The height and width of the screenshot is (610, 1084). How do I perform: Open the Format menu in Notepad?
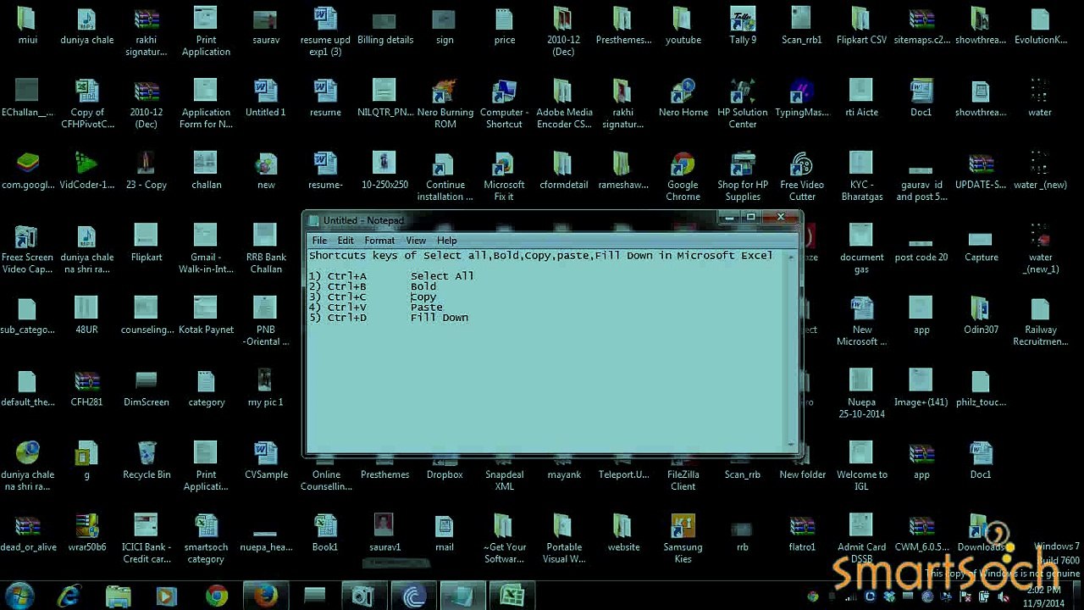[379, 241]
